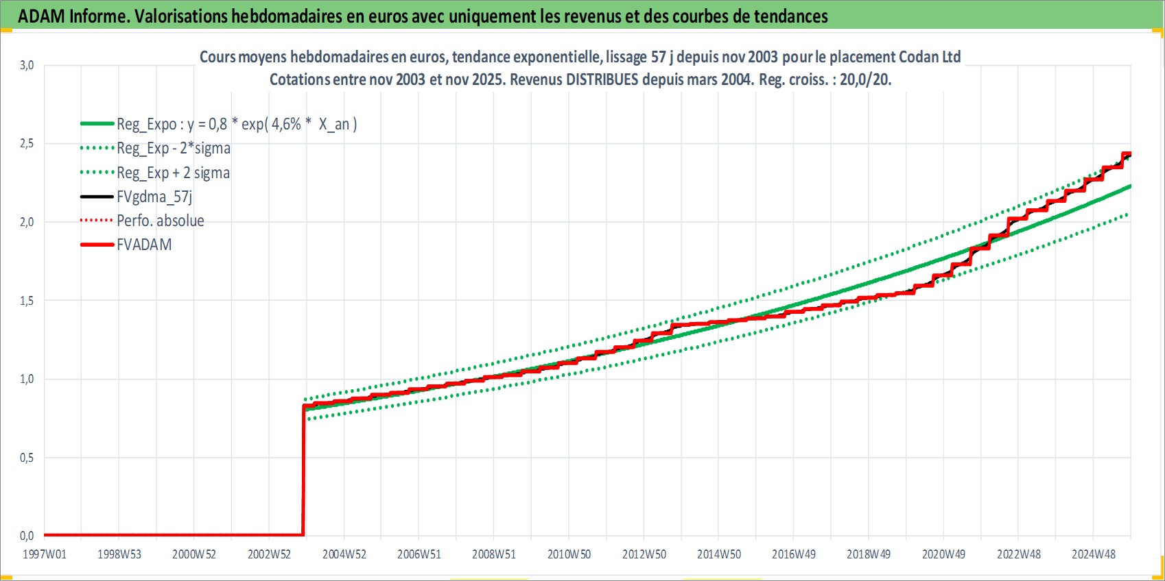The height and width of the screenshot is (581, 1165).
Task: Click the y-axis label '0,0'
Action: click(x=27, y=536)
